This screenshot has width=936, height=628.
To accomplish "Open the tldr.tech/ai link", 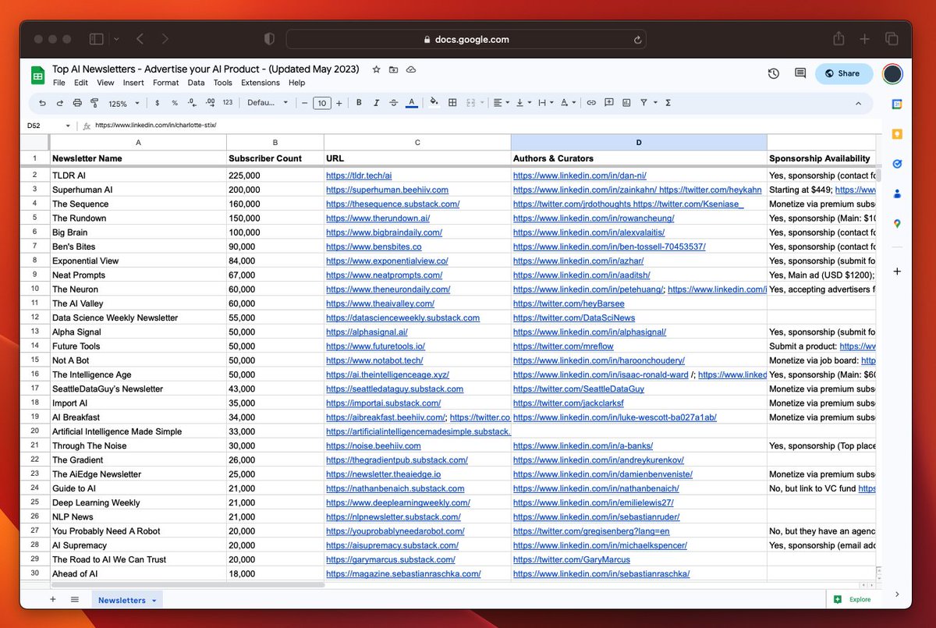I will (x=359, y=176).
